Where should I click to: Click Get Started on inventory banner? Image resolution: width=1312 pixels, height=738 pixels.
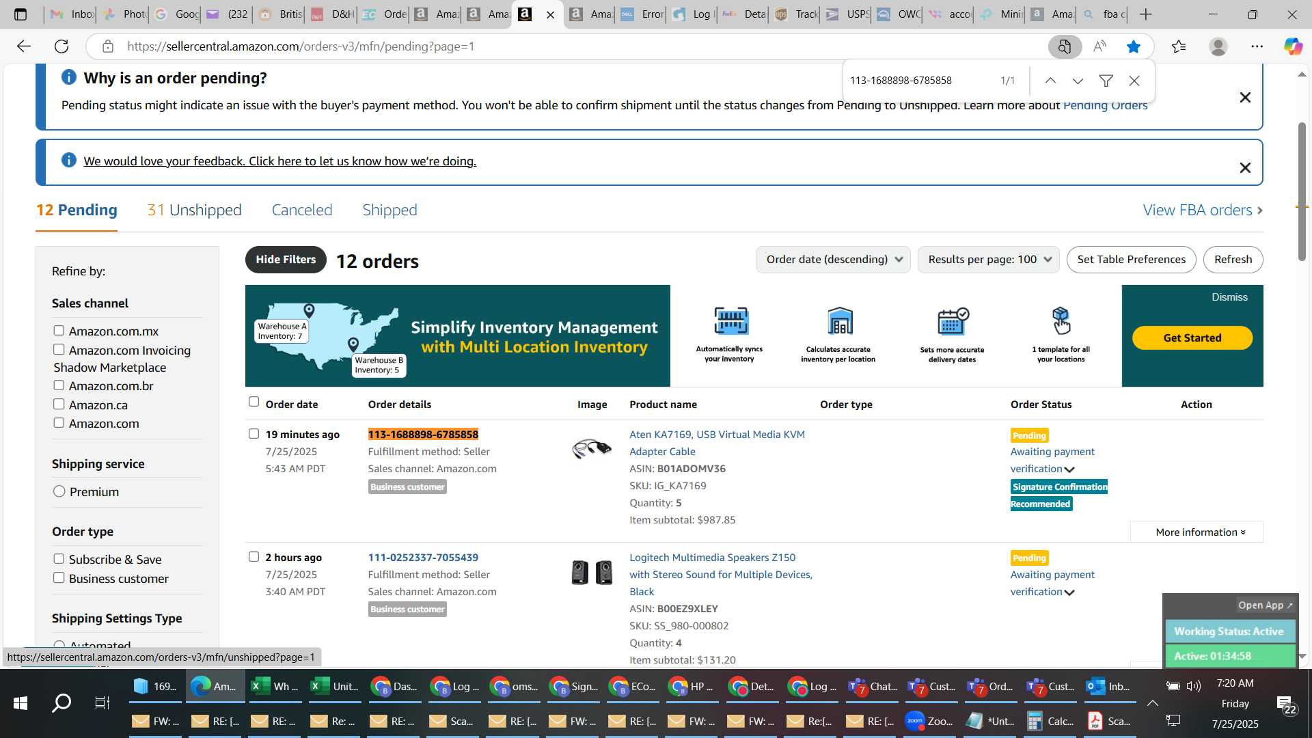[1192, 338]
